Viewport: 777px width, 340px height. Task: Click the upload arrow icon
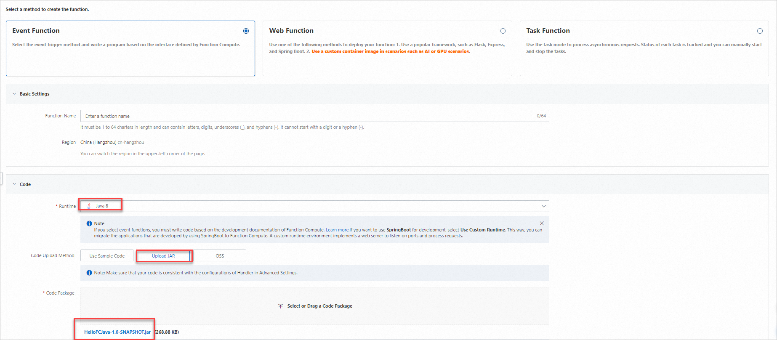coord(280,306)
